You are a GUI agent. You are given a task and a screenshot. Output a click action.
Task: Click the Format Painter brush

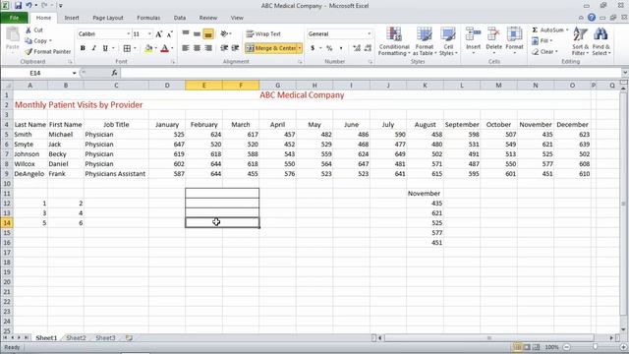[x=29, y=52]
